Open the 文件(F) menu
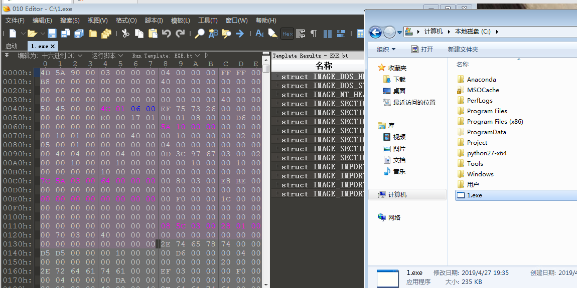 15,21
